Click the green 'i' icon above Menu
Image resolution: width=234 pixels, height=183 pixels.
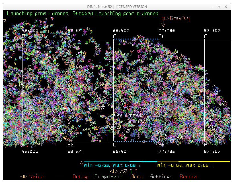click(x=131, y=171)
